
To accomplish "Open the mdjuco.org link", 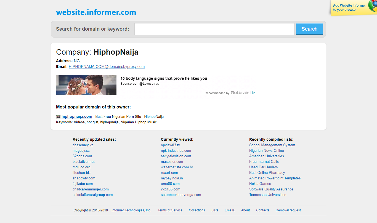I will [81, 167].
